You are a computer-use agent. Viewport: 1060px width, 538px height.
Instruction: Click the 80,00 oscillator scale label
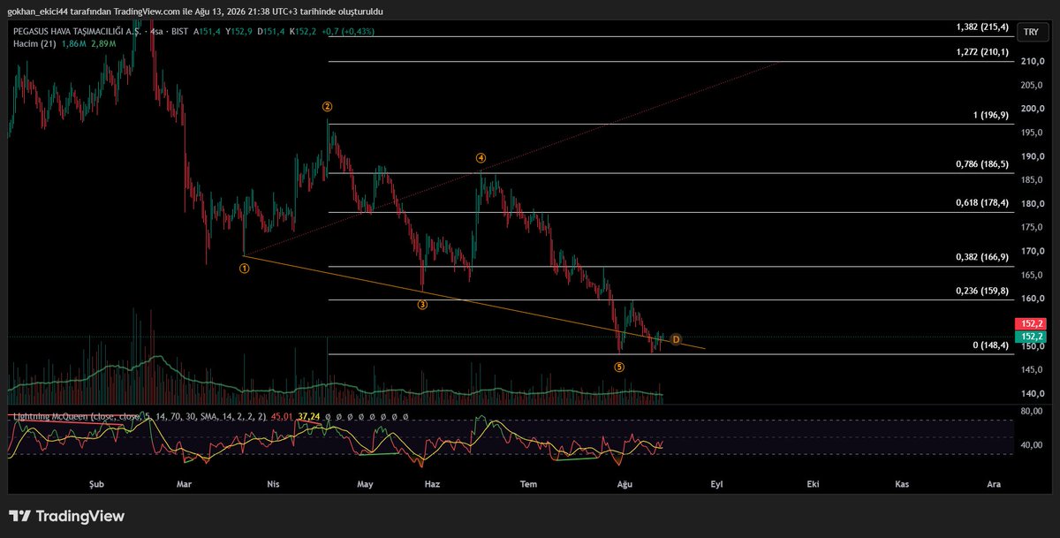[x=1032, y=412]
